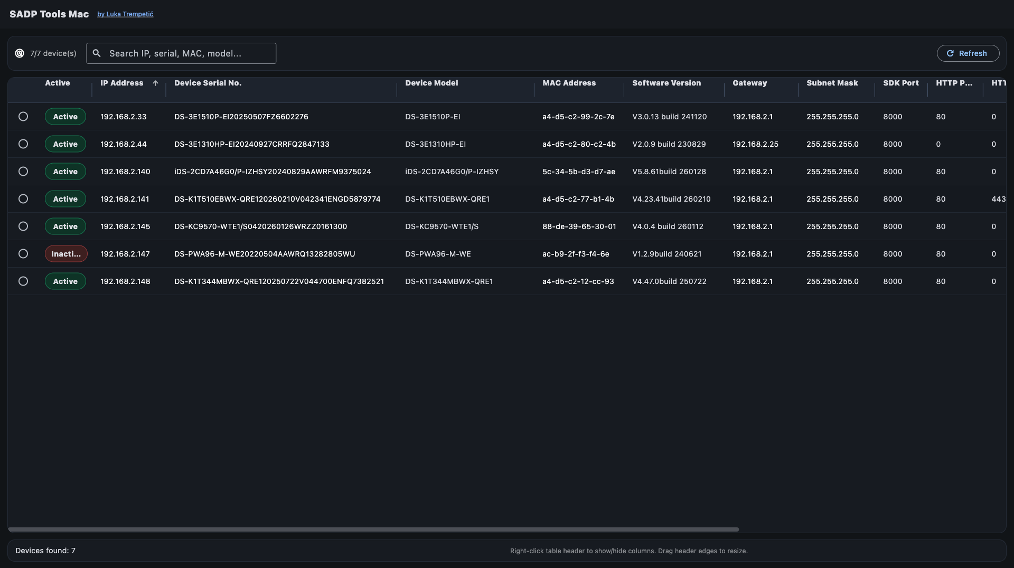
Task: Sort by the HTTP P... column header
Action: click(x=954, y=83)
